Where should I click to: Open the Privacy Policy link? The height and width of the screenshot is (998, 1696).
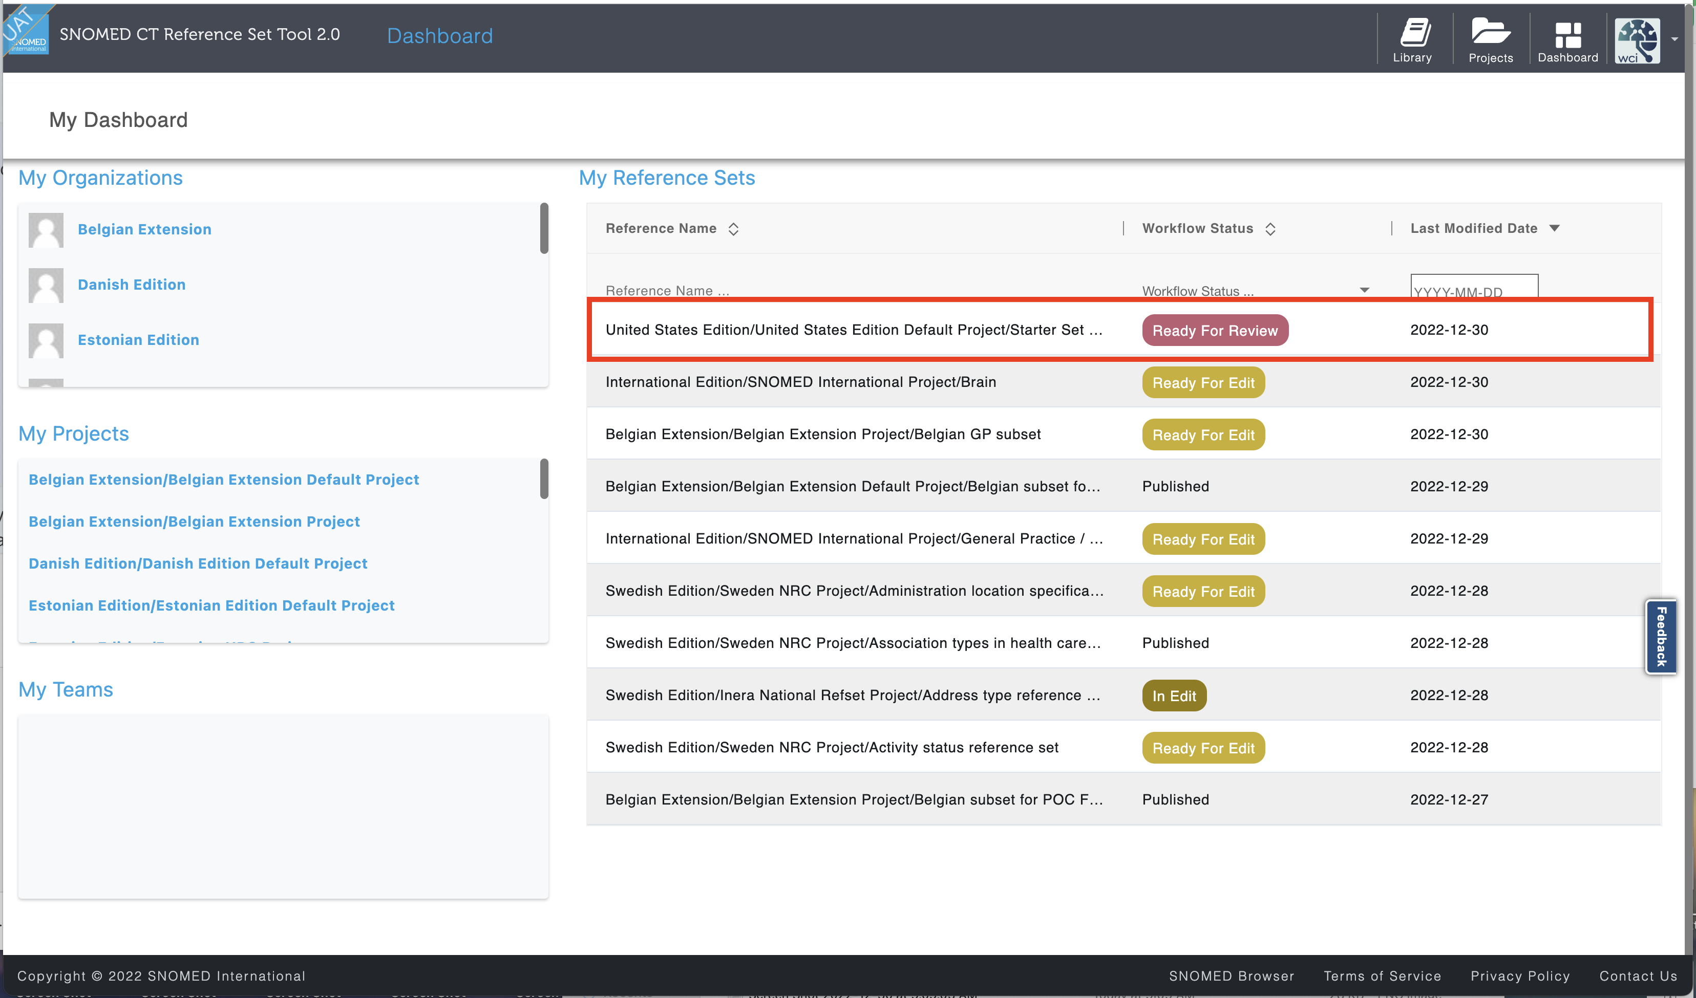pyautogui.click(x=1520, y=976)
